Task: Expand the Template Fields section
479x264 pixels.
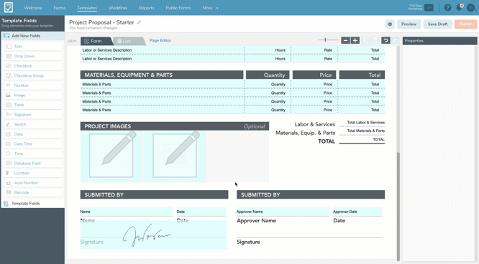Action: point(32,203)
